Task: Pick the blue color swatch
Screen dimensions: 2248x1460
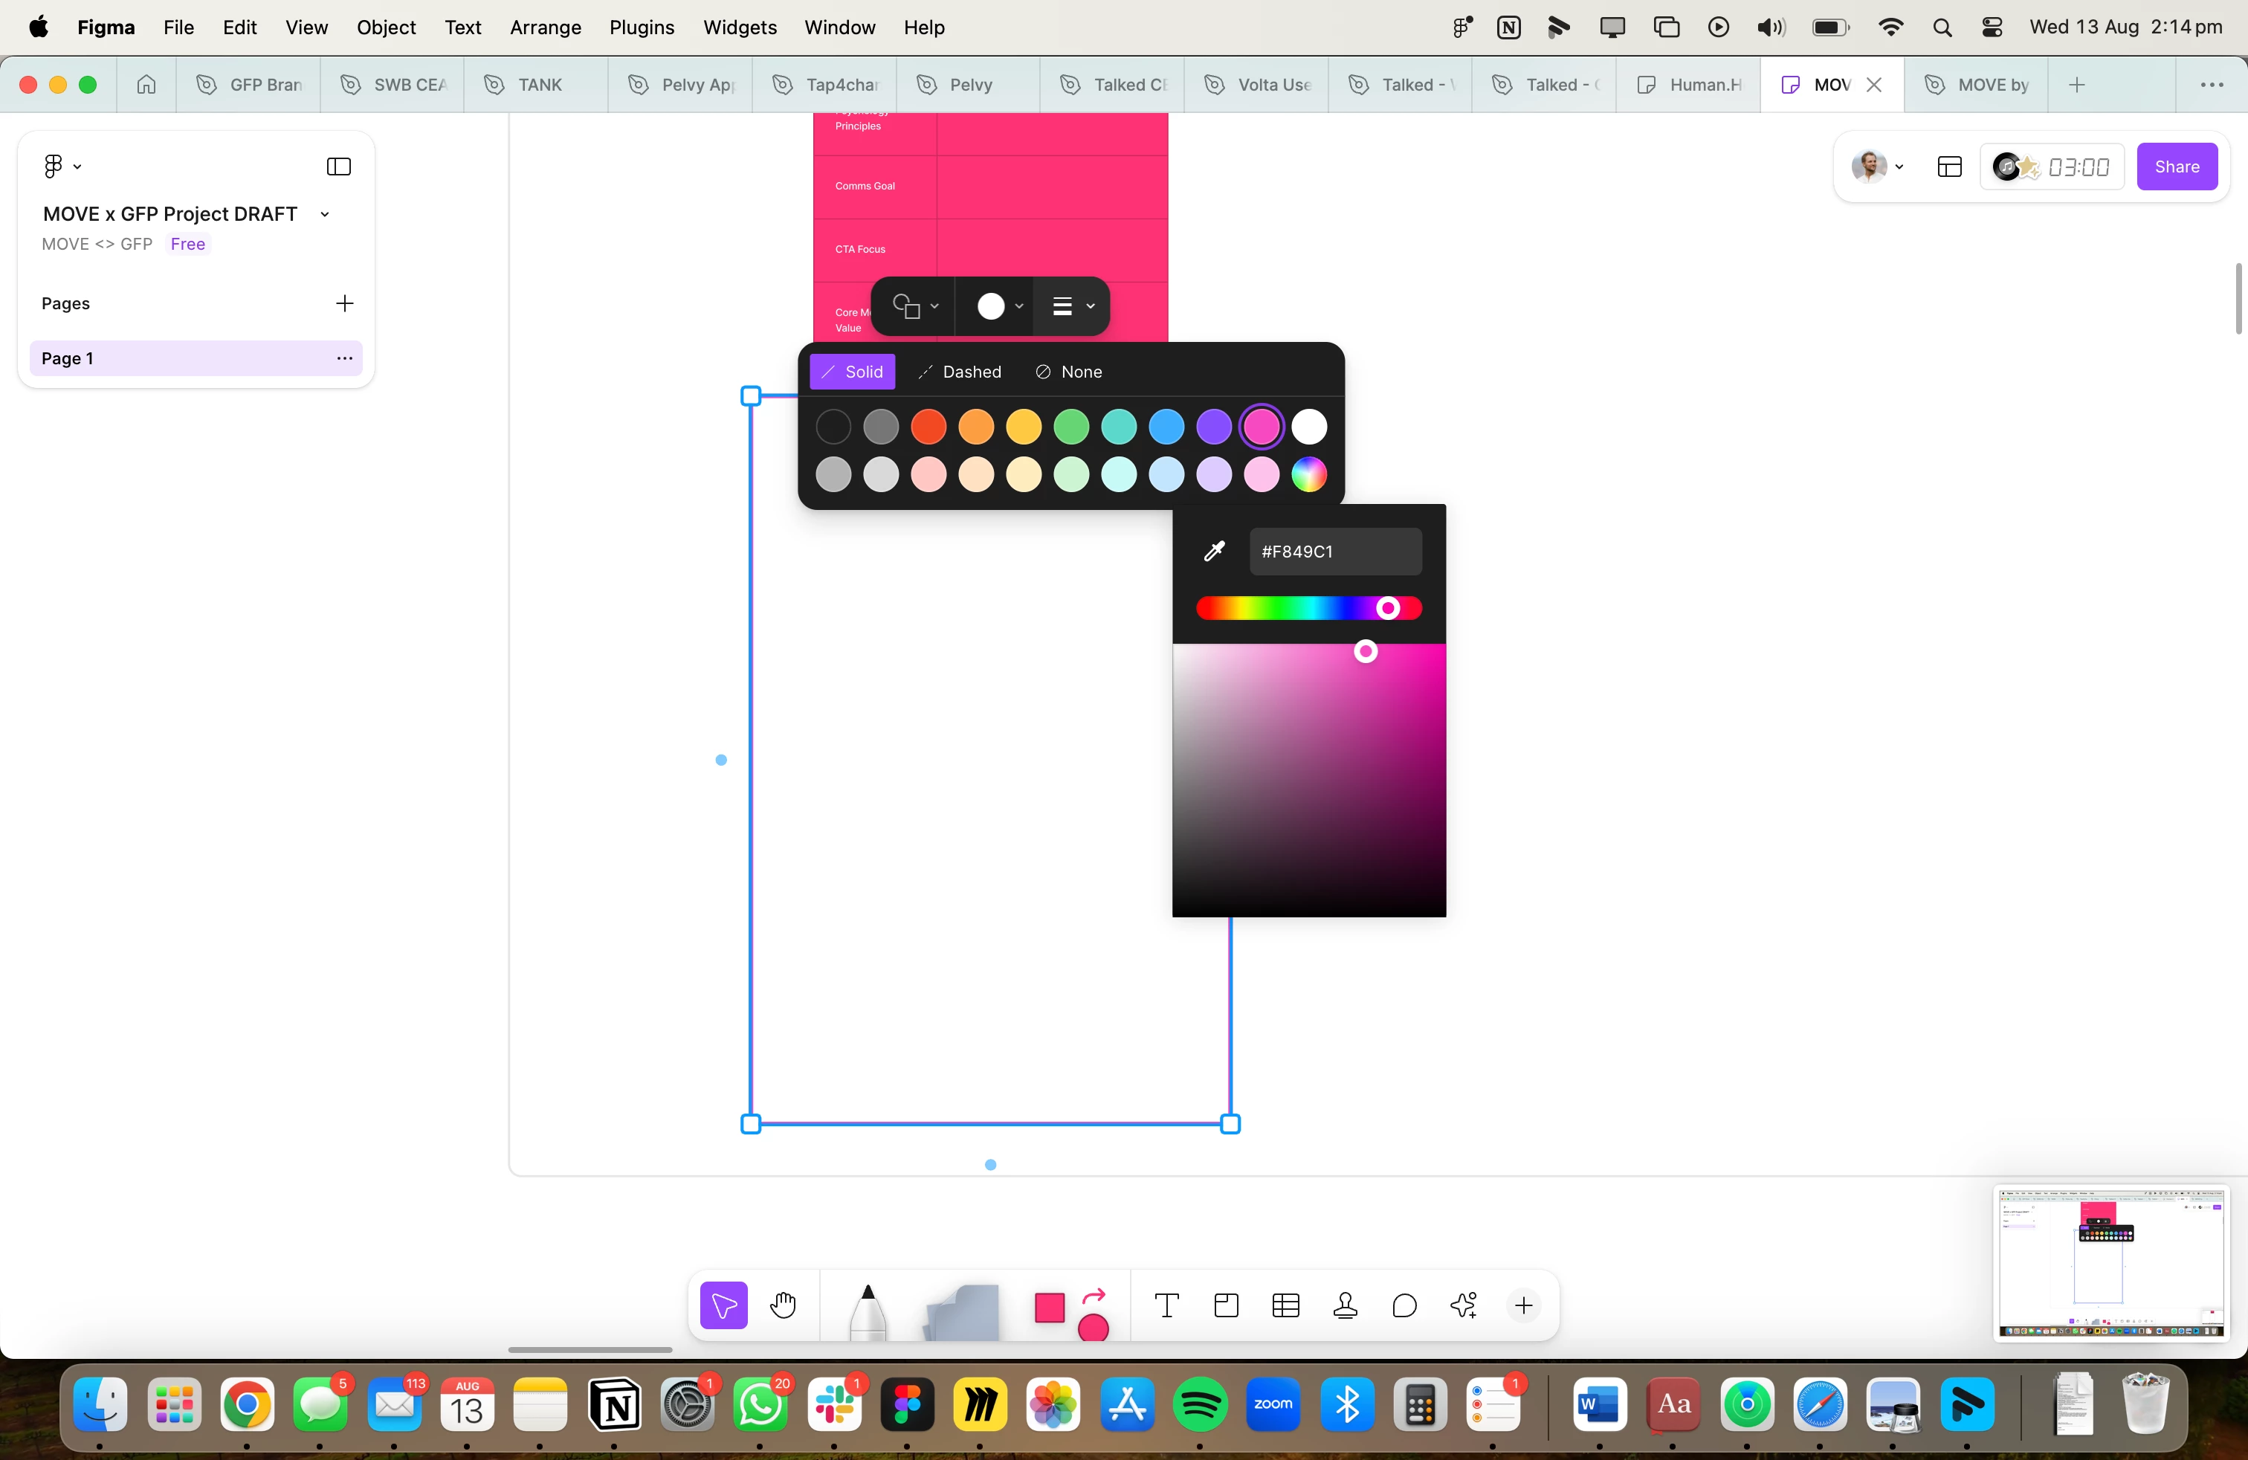Action: pos(1166,427)
